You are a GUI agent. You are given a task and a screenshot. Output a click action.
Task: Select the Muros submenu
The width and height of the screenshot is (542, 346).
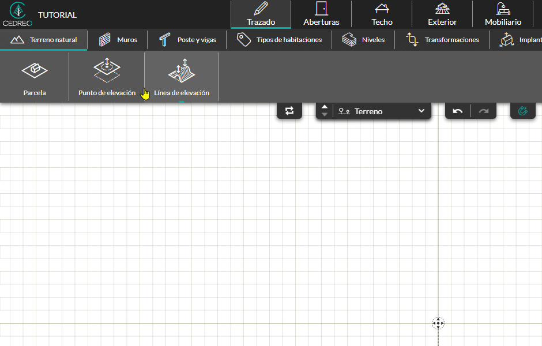pyautogui.click(x=118, y=40)
